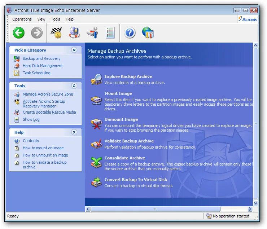267x229 pixels.
Task: Click the horizontal scrollbar left arrow
Action: click(88, 209)
